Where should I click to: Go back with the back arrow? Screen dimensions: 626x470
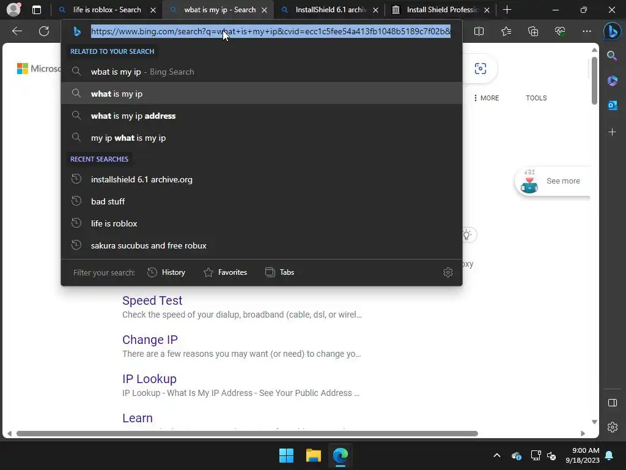coord(17,31)
